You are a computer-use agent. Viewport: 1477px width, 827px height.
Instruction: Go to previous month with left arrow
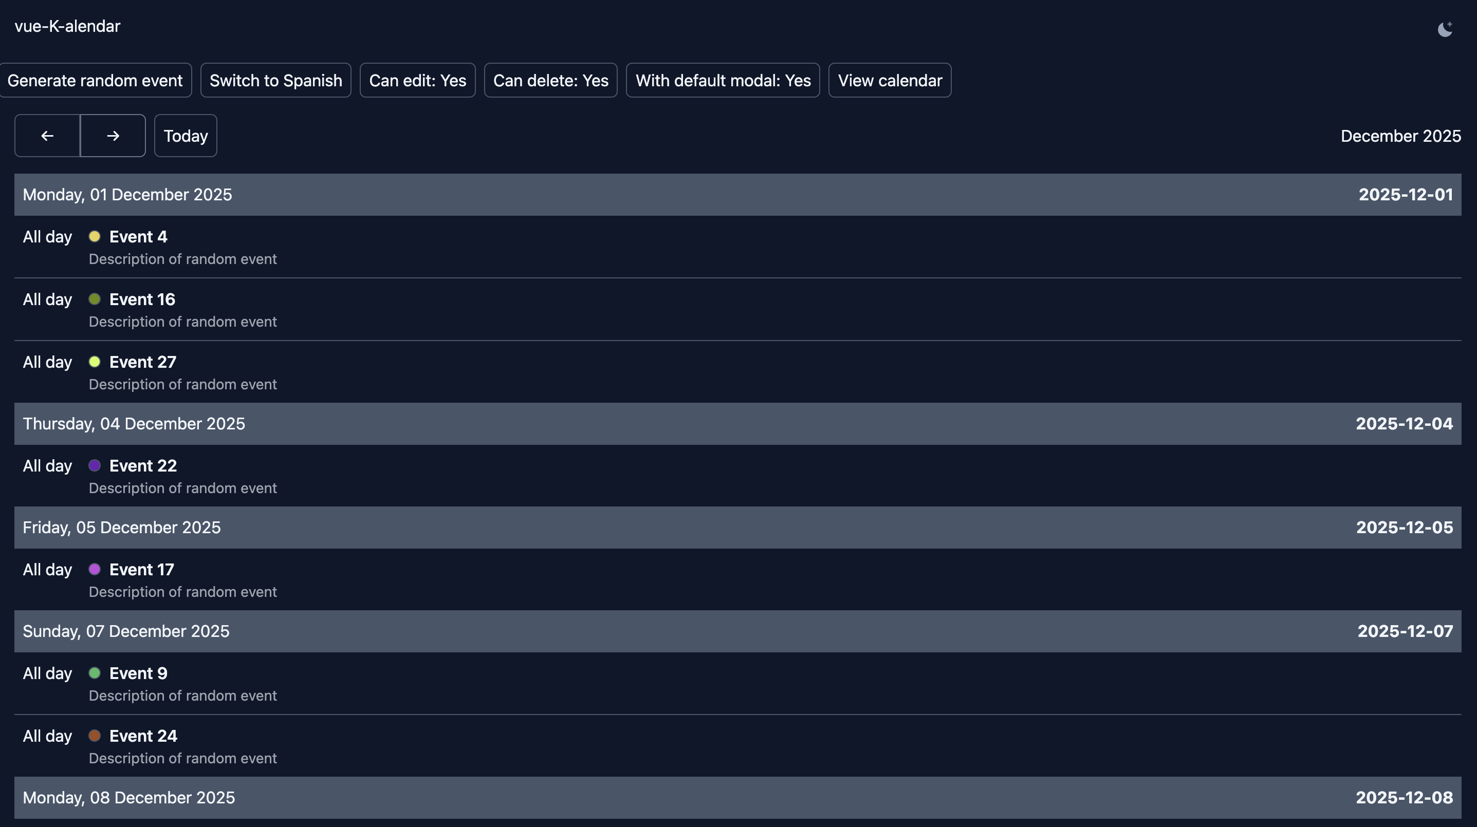tap(47, 136)
